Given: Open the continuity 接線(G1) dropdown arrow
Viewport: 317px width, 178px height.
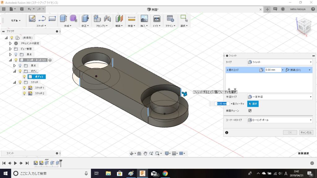Looking at the screenshot, I should pyautogui.click(x=310, y=70).
